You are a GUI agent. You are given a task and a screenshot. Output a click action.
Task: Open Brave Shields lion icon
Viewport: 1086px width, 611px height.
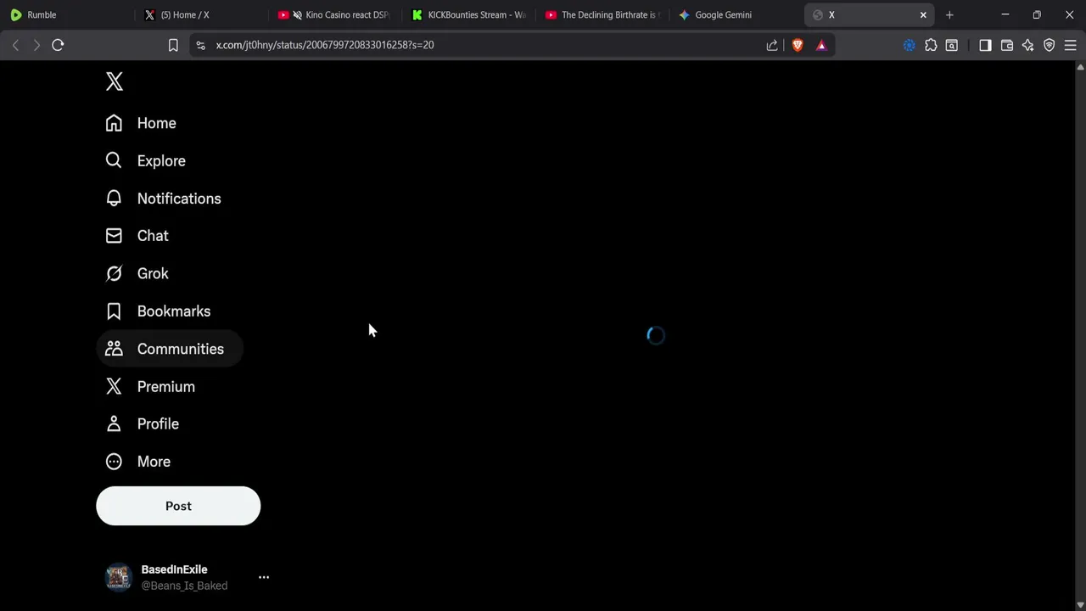[798, 45]
